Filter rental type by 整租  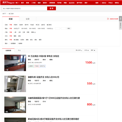(x=15, y=36)
